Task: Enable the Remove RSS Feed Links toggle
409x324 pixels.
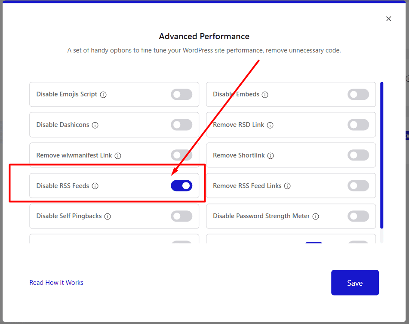Action: [358, 186]
